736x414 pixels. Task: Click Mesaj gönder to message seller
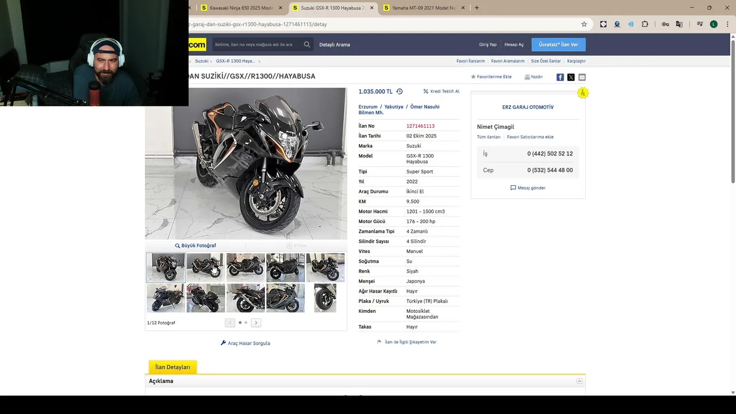click(x=528, y=188)
